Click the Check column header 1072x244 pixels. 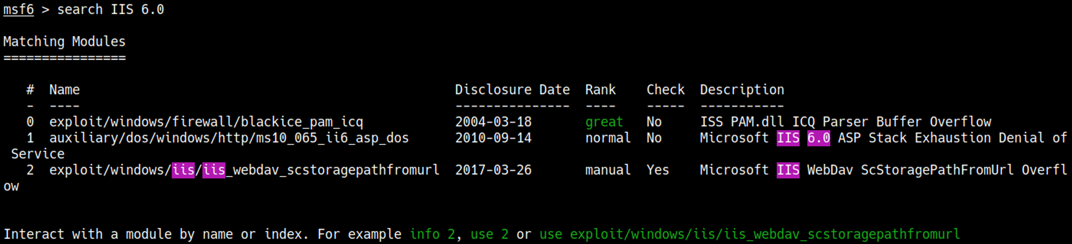(665, 90)
